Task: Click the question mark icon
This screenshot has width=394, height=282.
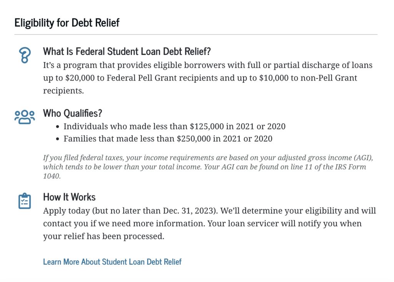Action: [x=25, y=55]
